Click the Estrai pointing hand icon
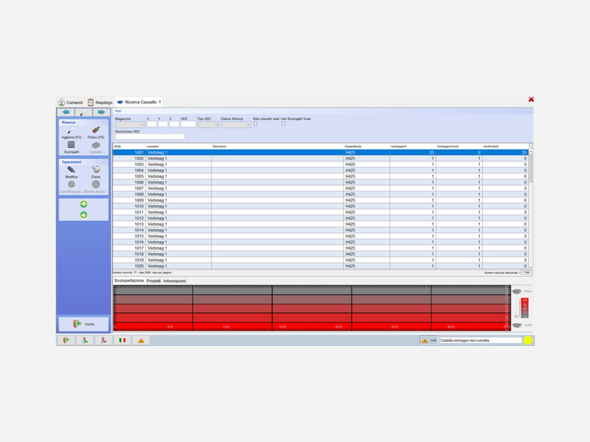 [x=96, y=170]
